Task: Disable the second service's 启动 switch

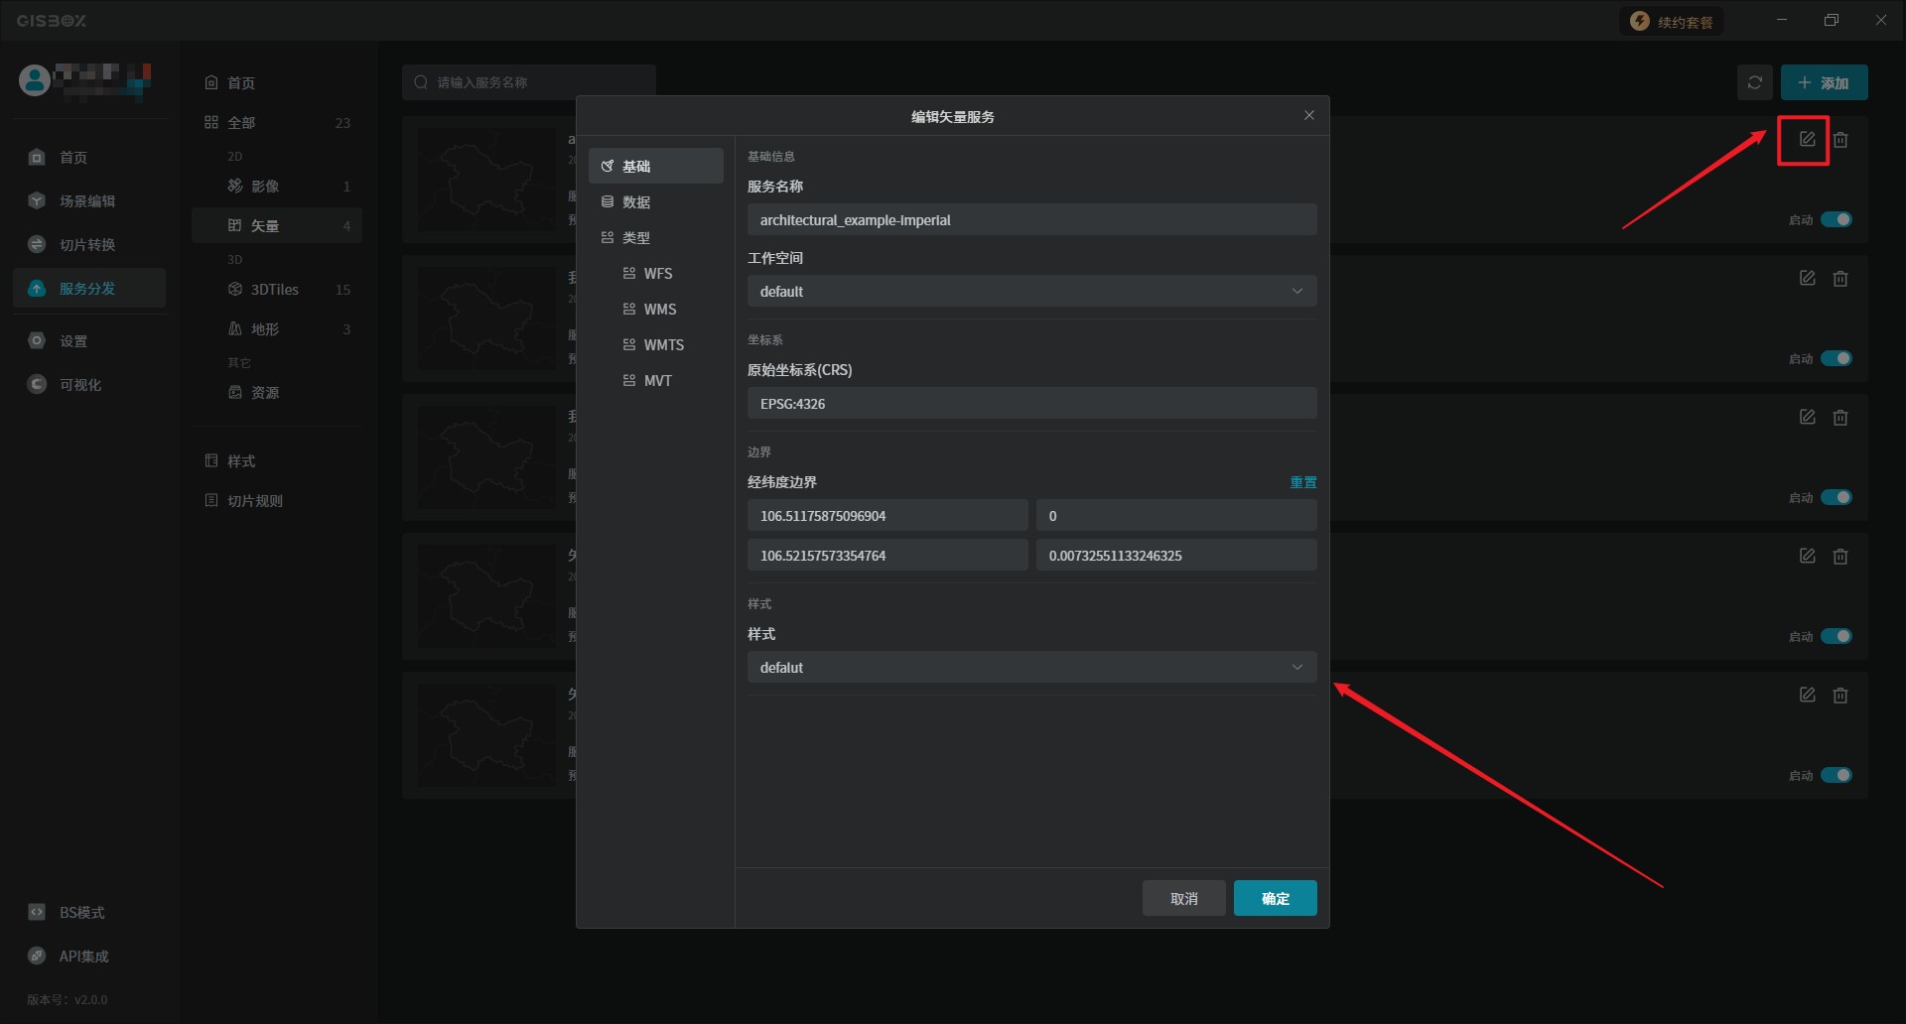Action: pyautogui.click(x=1836, y=358)
